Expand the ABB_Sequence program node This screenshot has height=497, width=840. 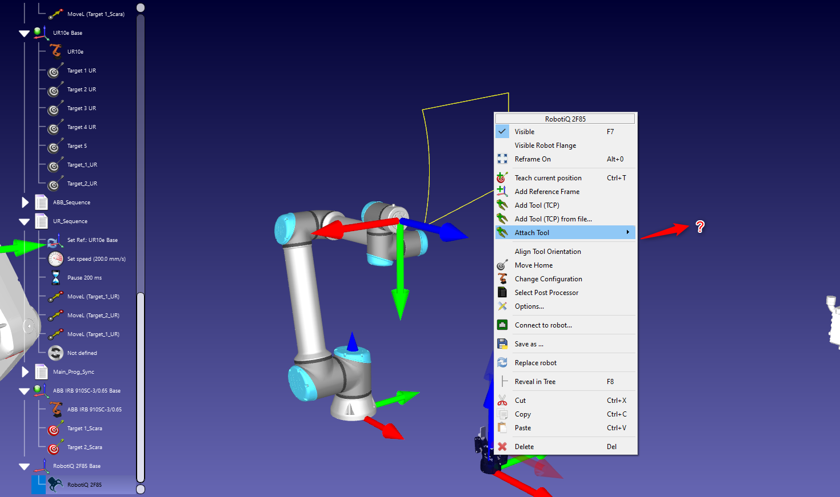[x=25, y=203]
